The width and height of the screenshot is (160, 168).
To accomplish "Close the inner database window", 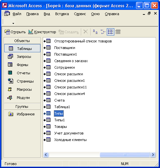I will pyautogui.click(x=155, y=13).
